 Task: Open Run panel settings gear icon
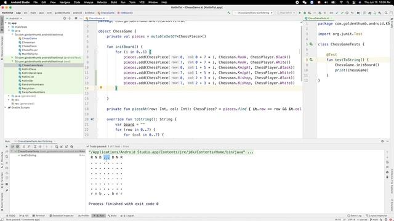point(382,141)
